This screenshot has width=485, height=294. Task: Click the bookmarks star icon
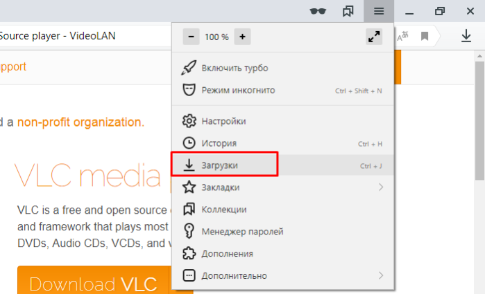click(x=189, y=187)
